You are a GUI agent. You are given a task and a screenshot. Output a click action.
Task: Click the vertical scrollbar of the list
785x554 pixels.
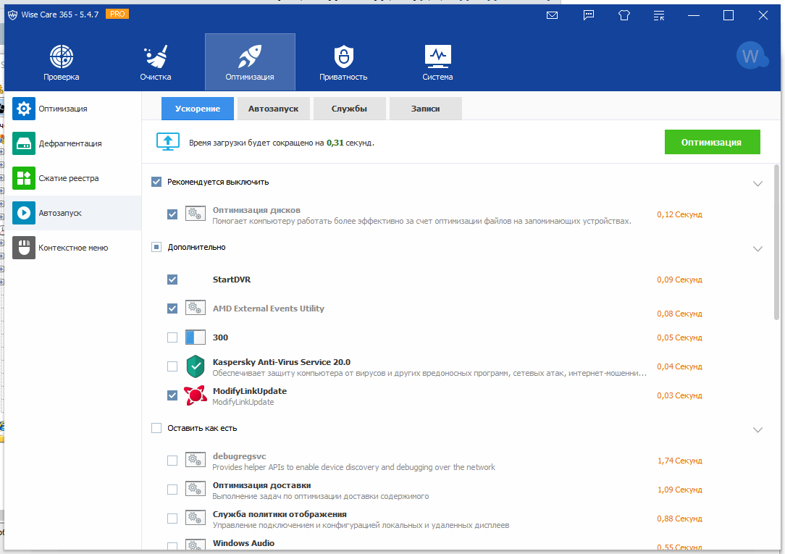[776, 242]
